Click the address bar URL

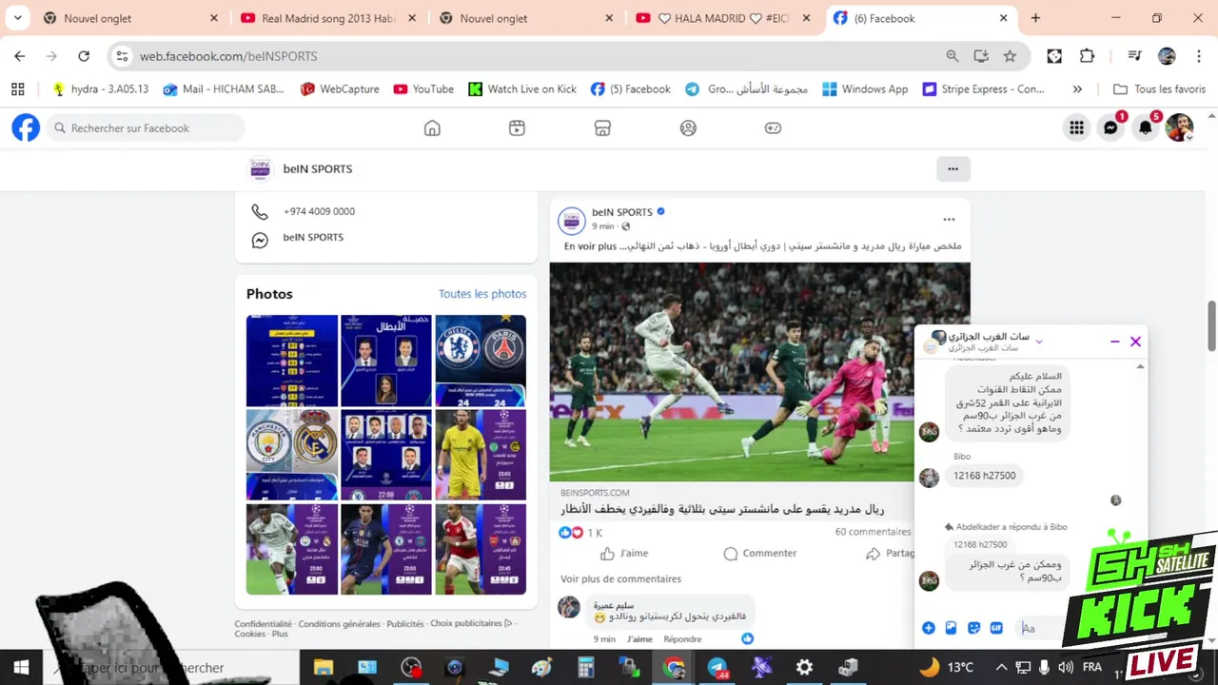(x=228, y=56)
